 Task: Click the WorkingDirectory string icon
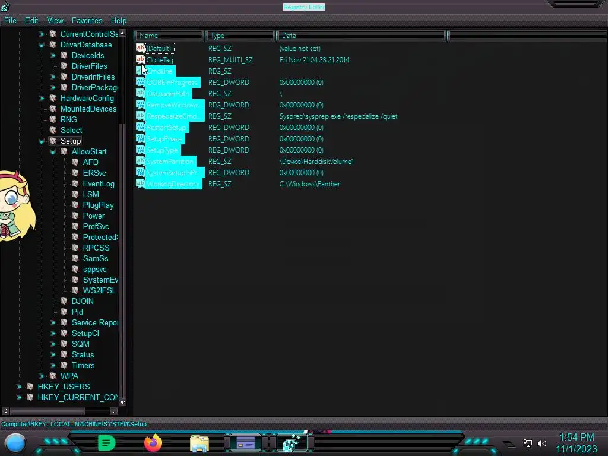click(140, 183)
